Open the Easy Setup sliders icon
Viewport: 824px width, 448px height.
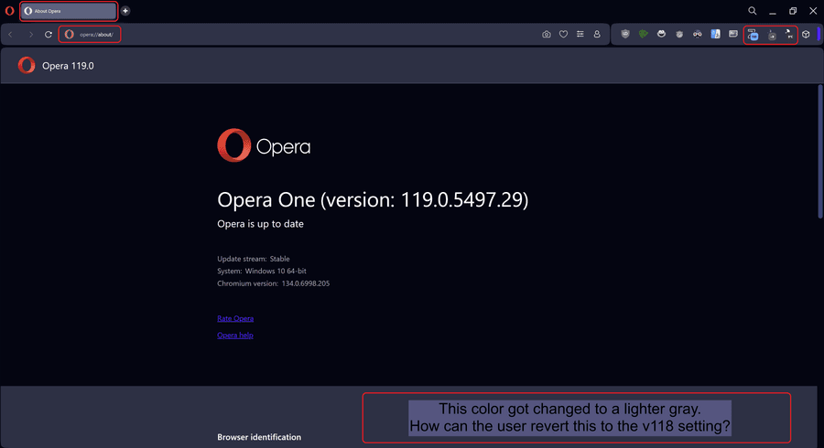(580, 34)
